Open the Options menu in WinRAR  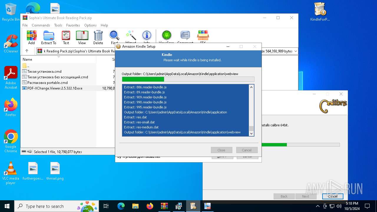(90, 25)
